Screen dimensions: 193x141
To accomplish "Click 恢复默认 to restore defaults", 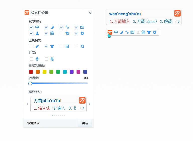I will [33, 123].
